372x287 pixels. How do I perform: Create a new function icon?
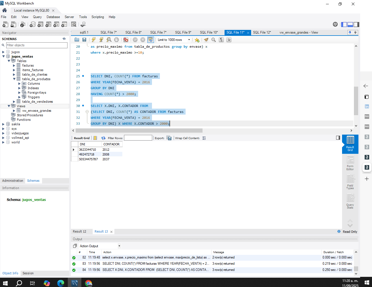(x=64, y=25)
